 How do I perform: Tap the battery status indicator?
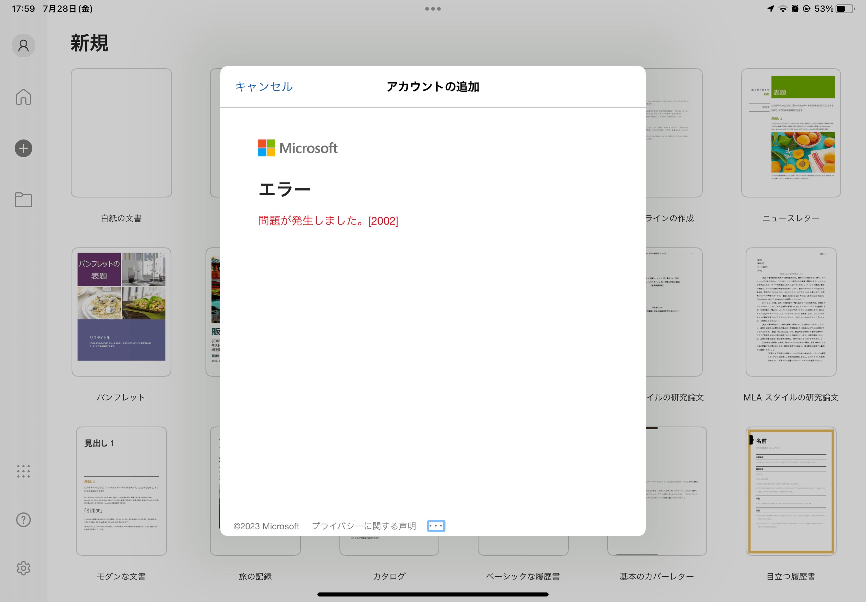844,9
